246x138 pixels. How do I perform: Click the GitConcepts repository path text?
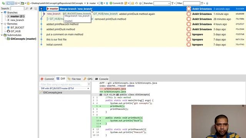click(57, 3)
